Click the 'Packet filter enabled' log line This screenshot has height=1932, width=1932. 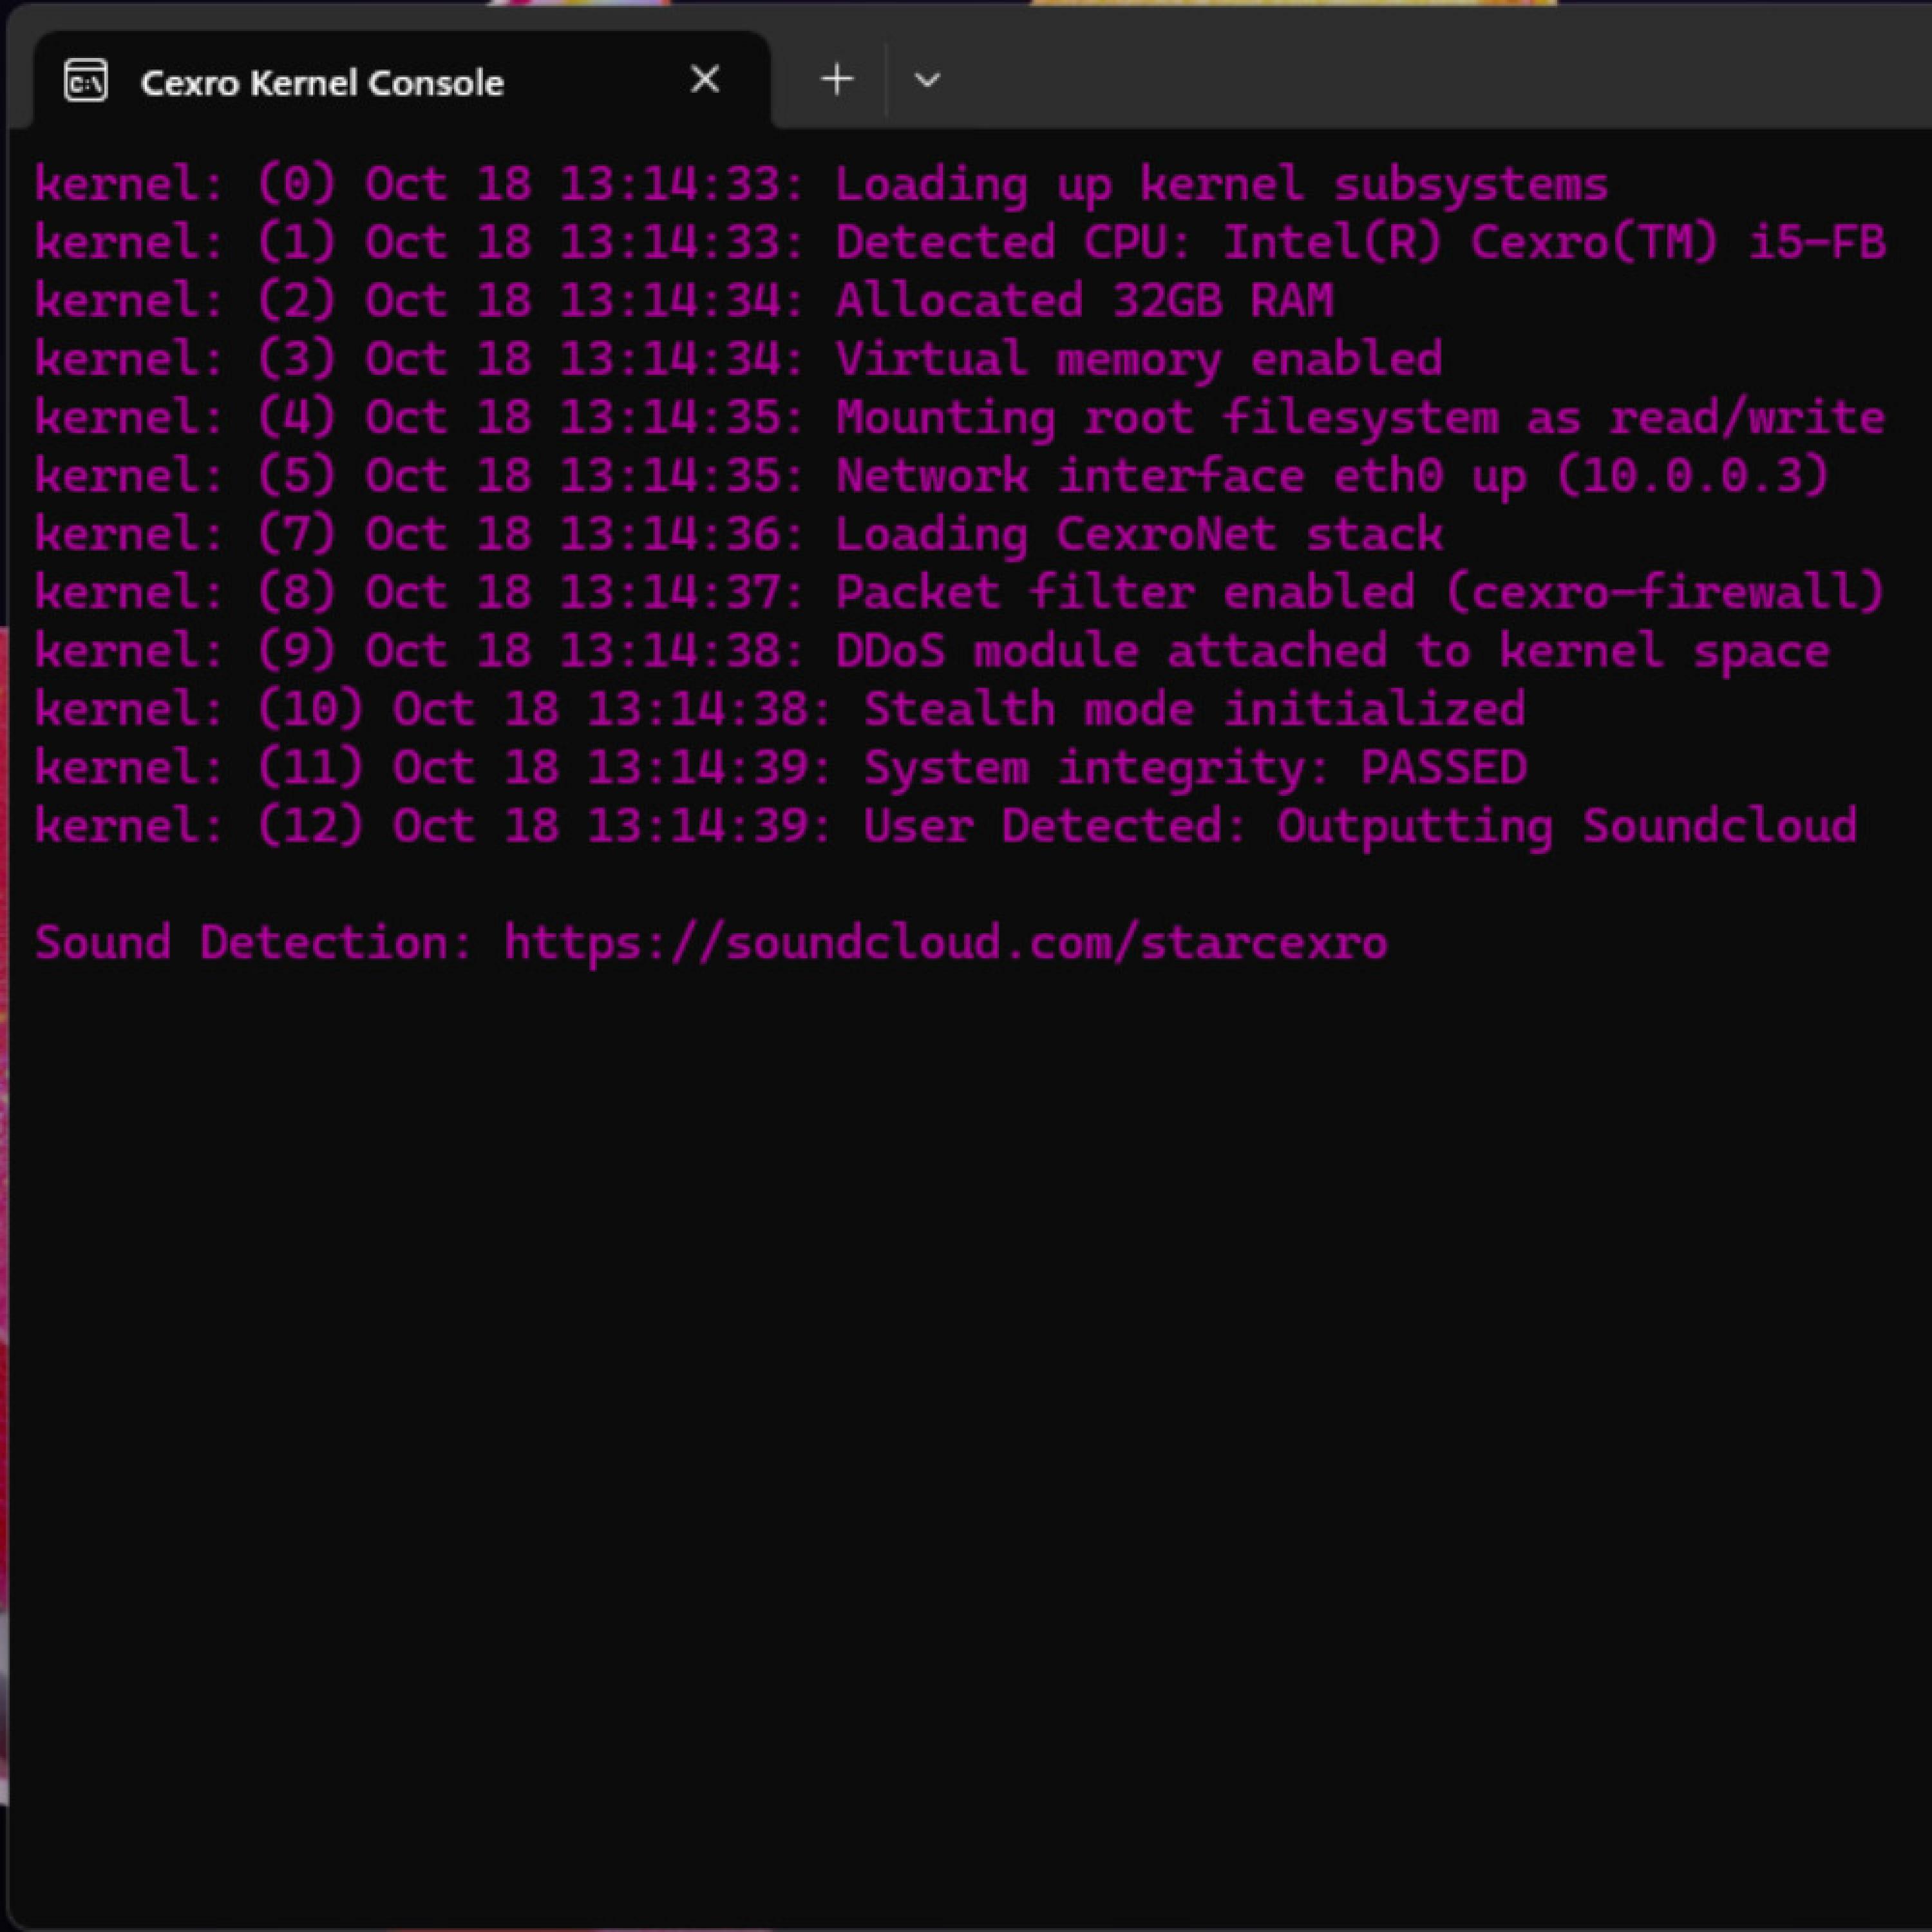pyautogui.click(x=1359, y=593)
